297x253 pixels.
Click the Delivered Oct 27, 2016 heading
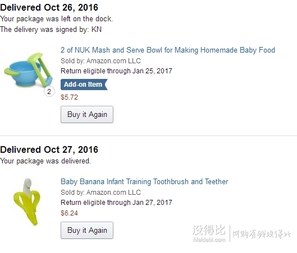pyautogui.click(x=49, y=149)
